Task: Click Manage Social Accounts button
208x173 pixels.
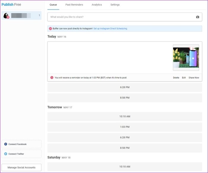Action: coord(21,167)
